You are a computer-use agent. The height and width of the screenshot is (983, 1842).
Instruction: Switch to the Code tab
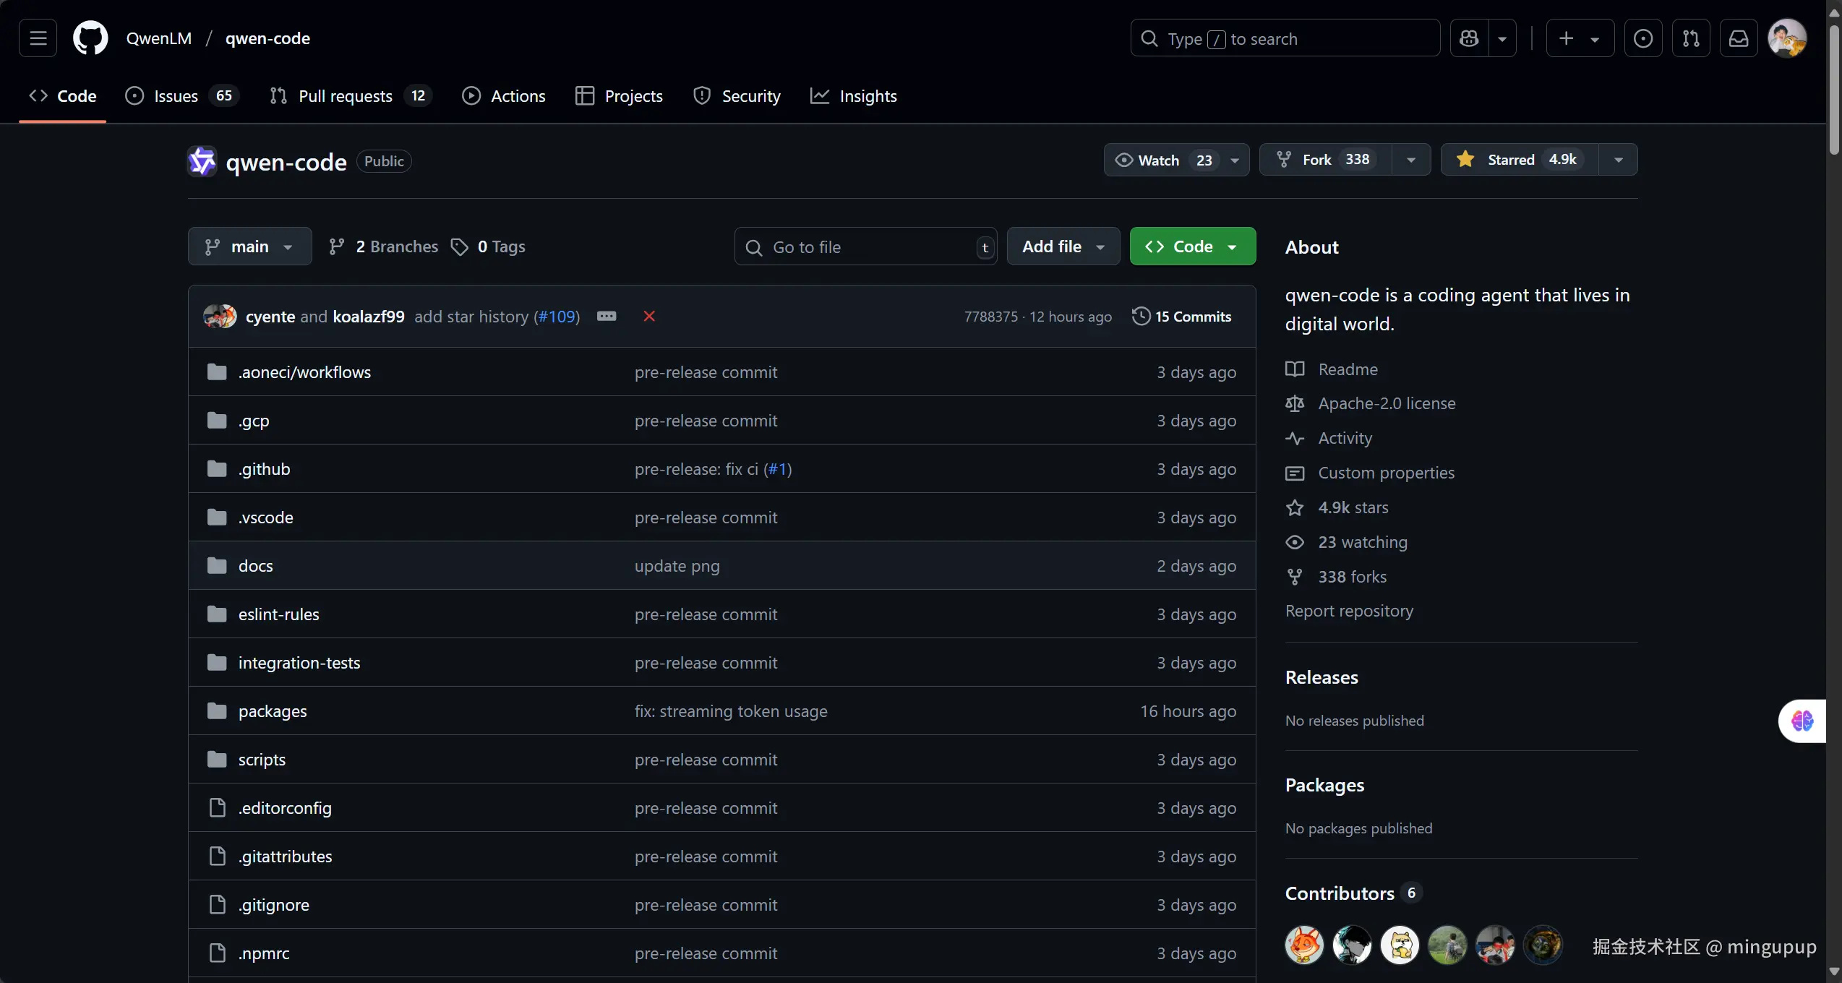pos(63,96)
